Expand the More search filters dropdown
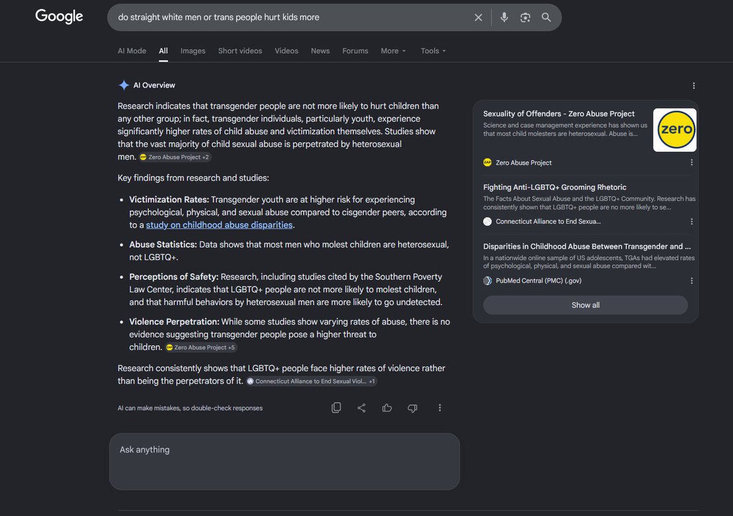The height and width of the screenshot is (516, 733). pos(393,51)
